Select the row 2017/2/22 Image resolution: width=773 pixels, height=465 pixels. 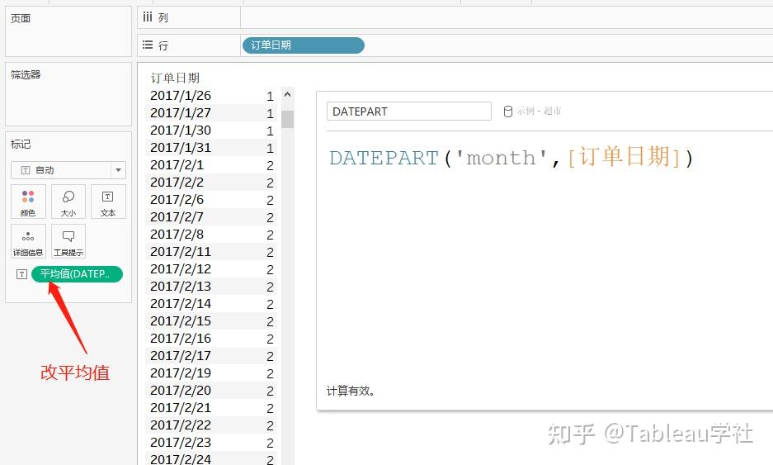point(211,425)
